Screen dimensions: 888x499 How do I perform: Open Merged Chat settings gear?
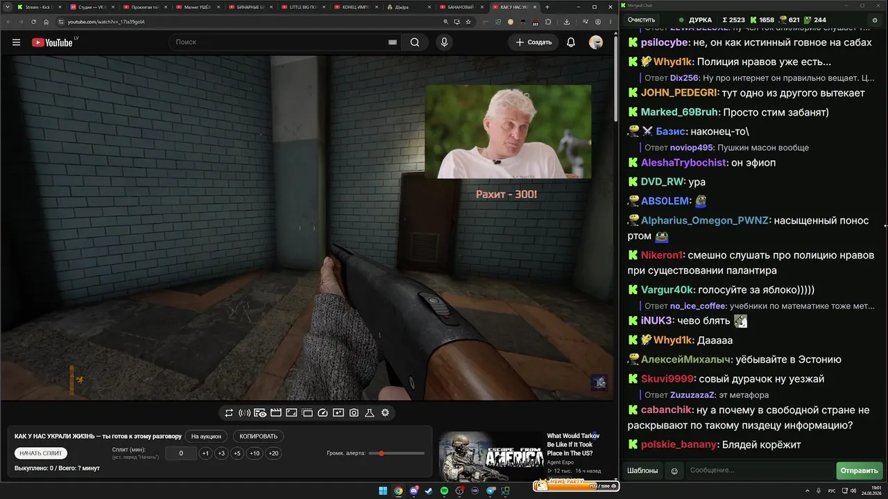[x=875, y=20]
